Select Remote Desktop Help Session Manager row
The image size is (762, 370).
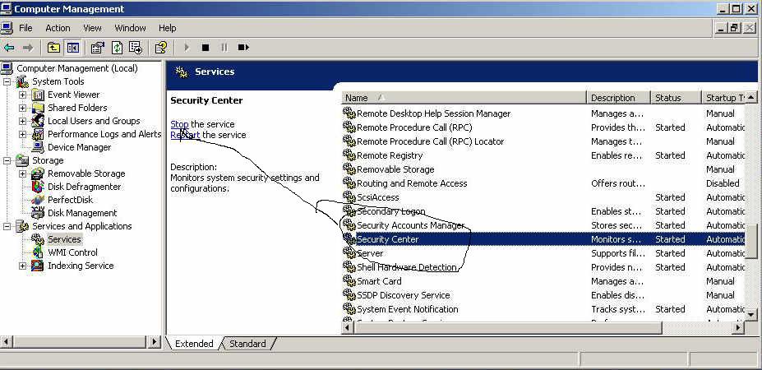click(x=543, y=113)
